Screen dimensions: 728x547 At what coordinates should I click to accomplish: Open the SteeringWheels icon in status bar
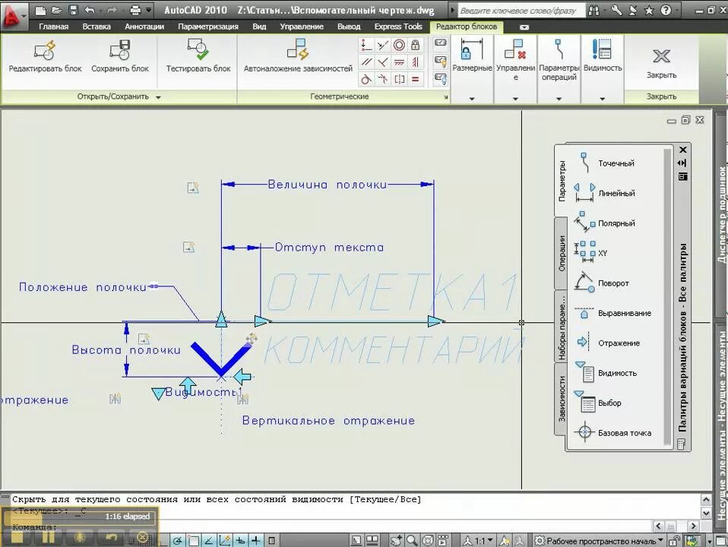pyautogui.click(x=428, y=540)
